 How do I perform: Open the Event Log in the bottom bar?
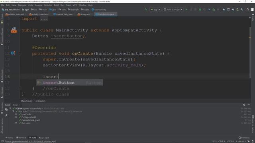coord(244,138)
